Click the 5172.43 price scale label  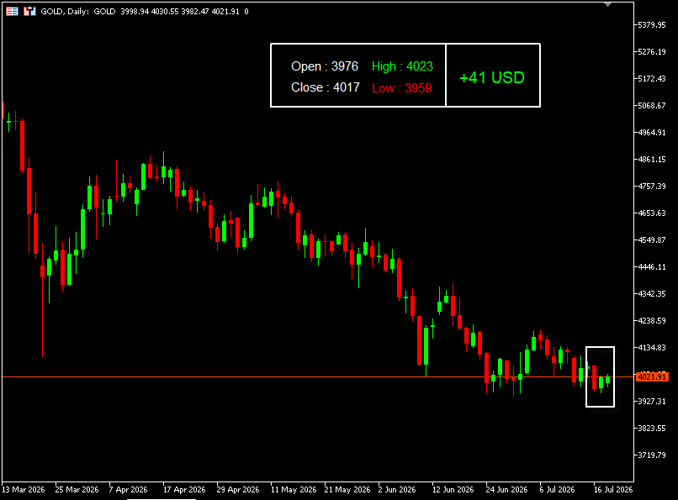tap(652, 79)
